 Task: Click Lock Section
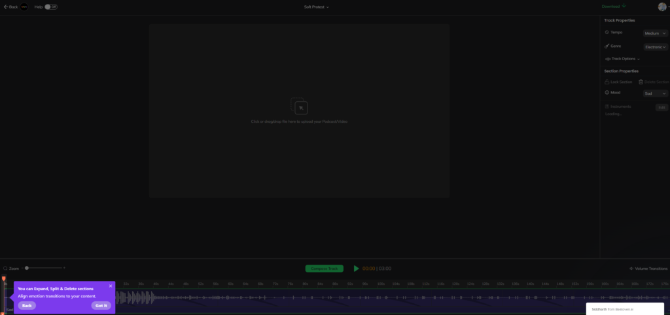(618, 82)
